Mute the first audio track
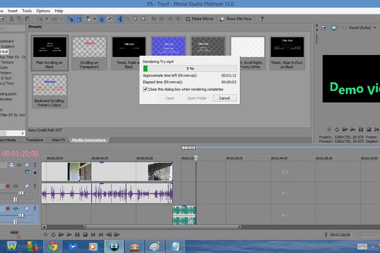Screen dimensions: 380x253 [27, 186]
